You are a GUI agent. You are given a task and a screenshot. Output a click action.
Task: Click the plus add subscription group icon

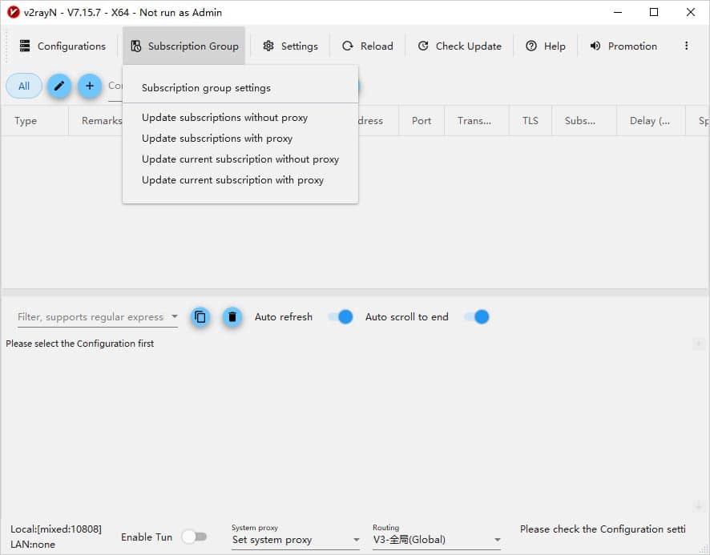tap(89, 86)
